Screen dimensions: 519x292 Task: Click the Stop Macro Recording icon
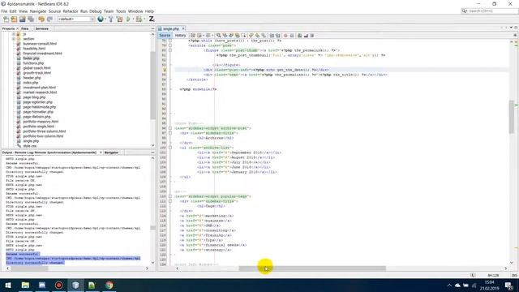click(292, 36)
